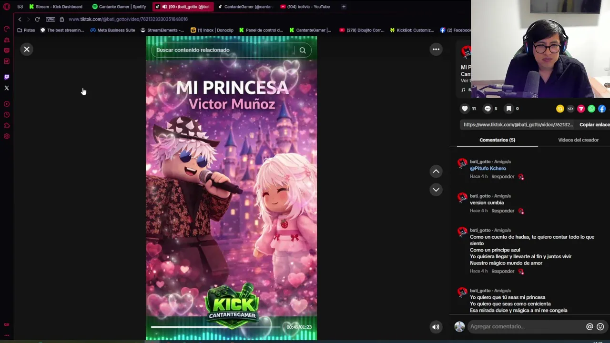The image size is (610, 343).
Task: Reply to the 'version cumbia' comment
Action: coord(503,211)
